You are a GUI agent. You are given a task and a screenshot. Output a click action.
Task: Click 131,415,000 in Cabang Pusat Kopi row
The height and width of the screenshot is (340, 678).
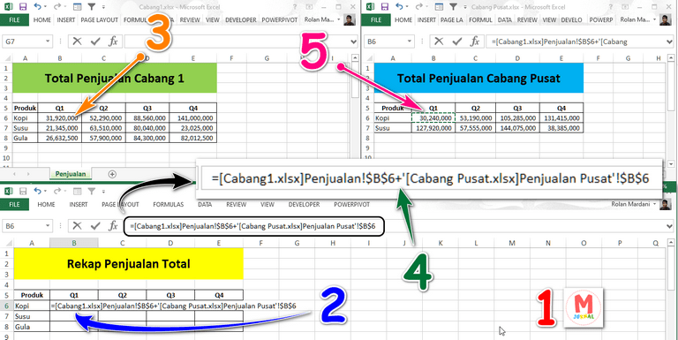[561, 117]
